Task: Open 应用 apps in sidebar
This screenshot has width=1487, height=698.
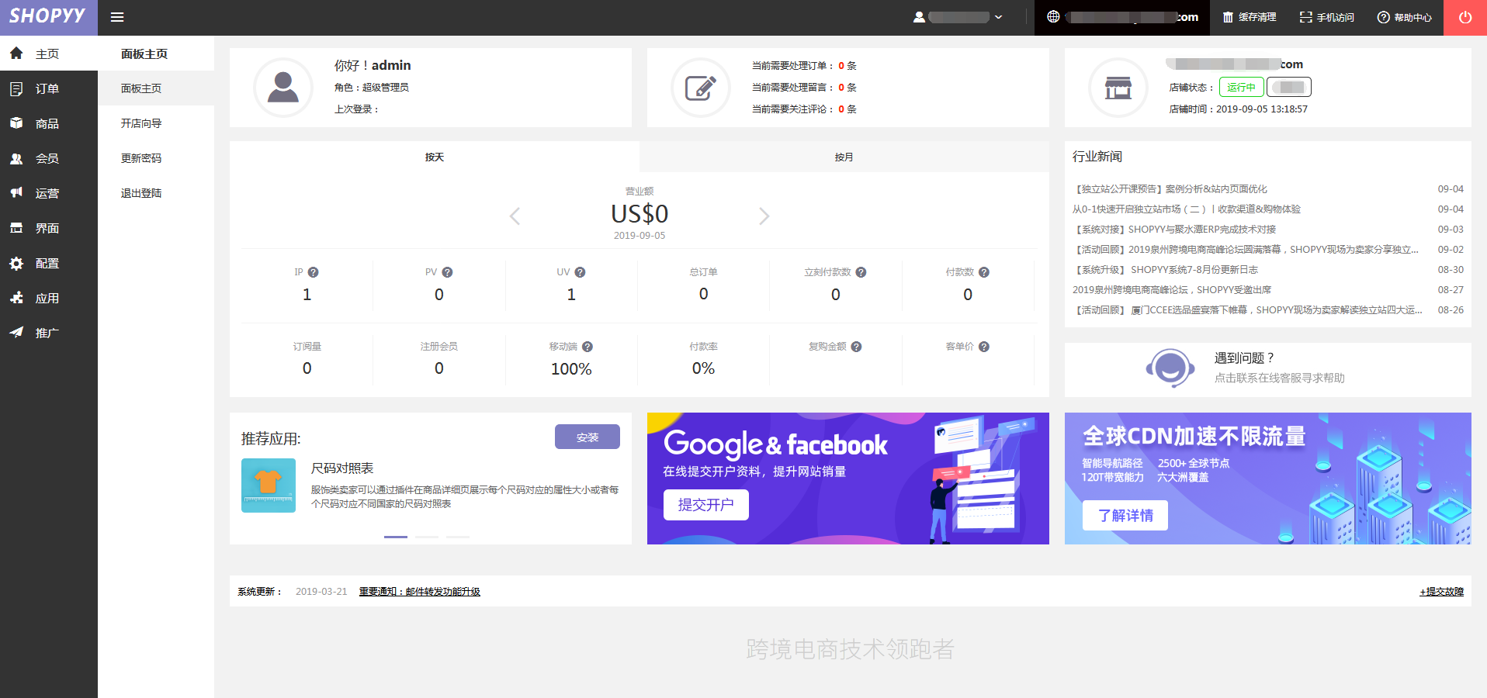Action: 49,298
